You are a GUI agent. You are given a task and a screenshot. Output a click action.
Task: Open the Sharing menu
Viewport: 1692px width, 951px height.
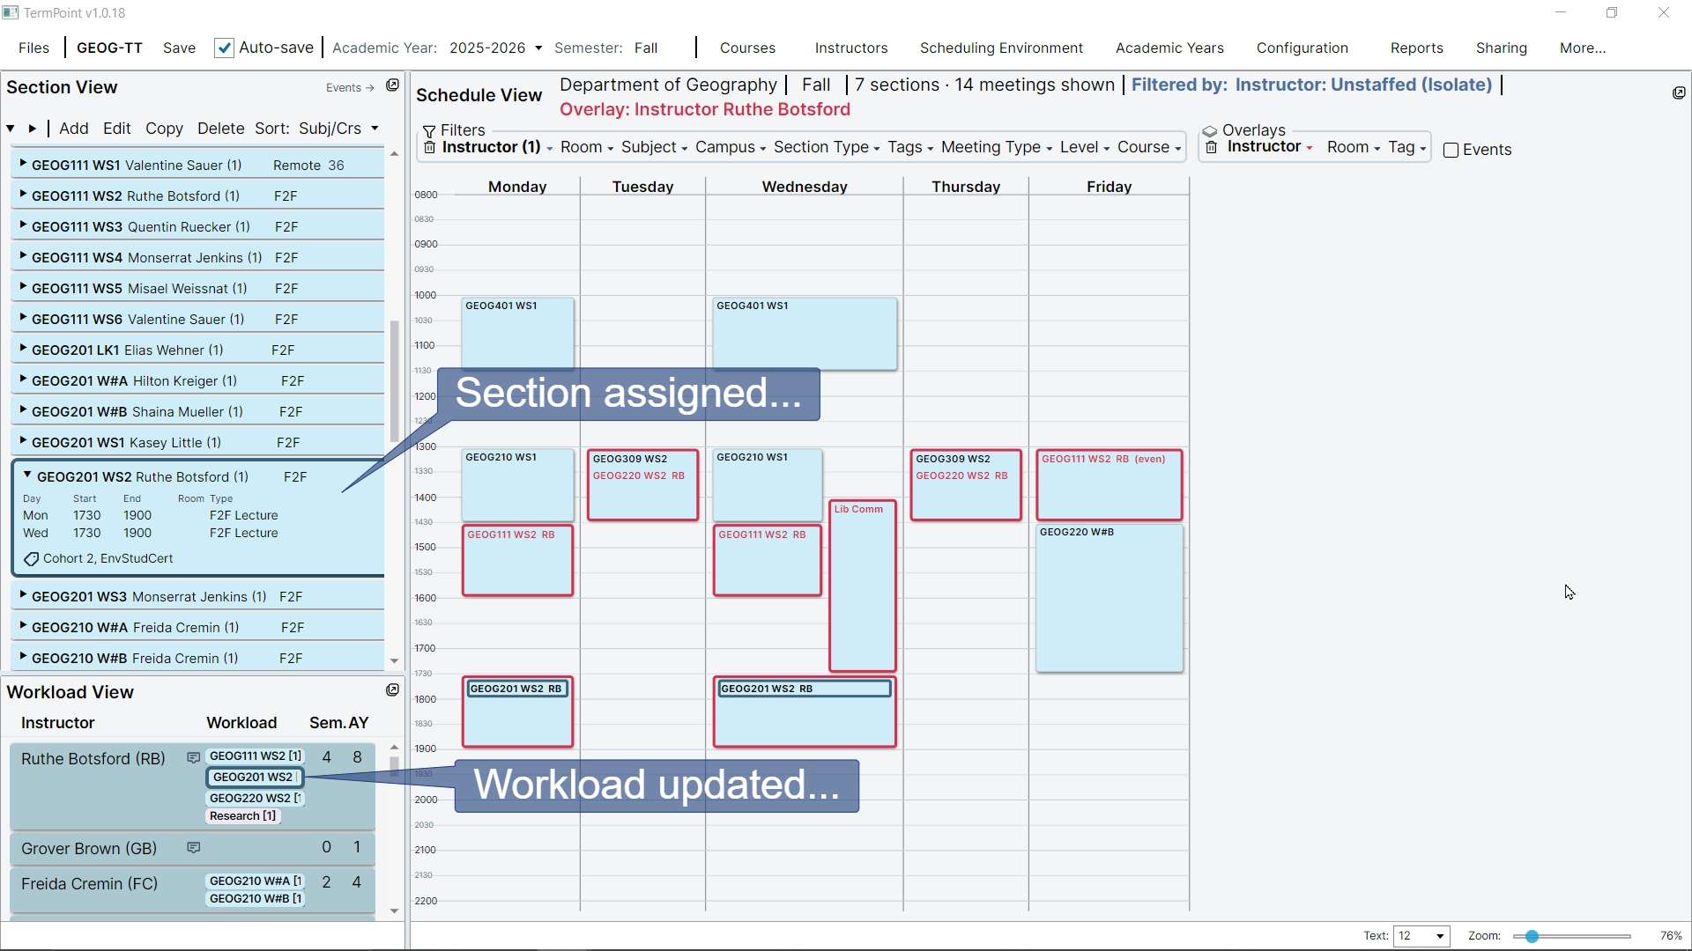(x=1502, y=48)
